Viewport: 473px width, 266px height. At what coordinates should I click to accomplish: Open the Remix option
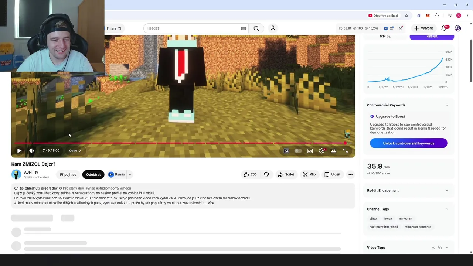117,174
